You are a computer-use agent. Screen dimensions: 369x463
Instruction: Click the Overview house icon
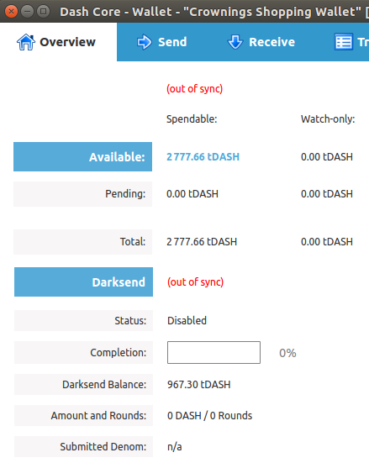click(26, 42)
